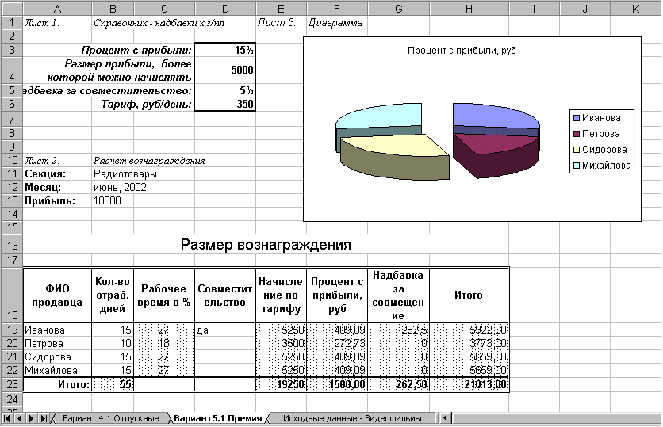The height and width of the screenshot is (427, 663).
Task: Click cell 'Расчет вознаграждения'
Action: [149, 161]
